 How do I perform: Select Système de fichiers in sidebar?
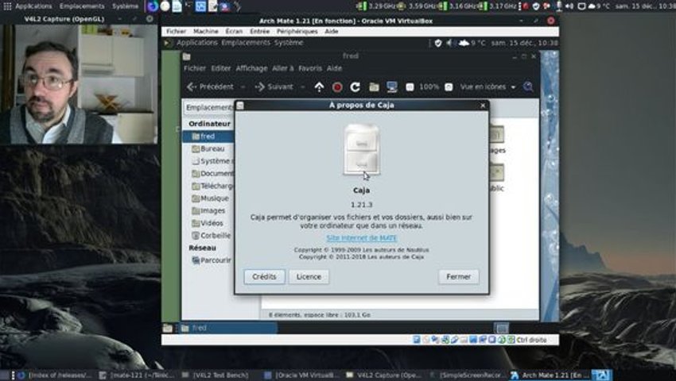[208, 161]
